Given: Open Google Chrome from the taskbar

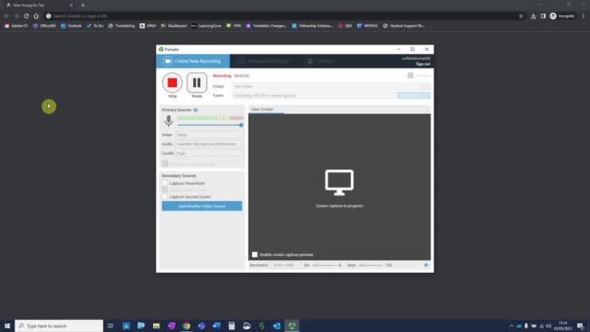Looking at the screenshot, I should (187, 326).
